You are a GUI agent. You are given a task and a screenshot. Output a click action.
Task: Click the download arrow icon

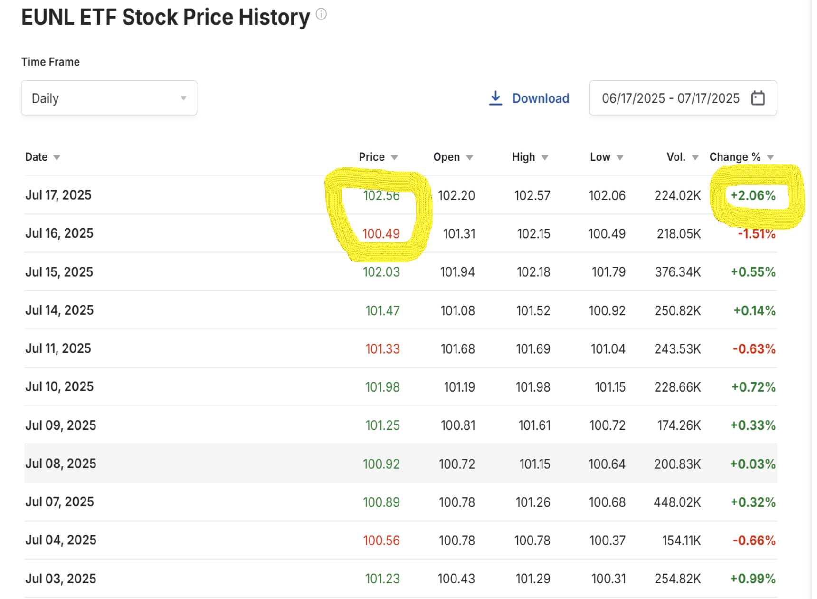(495, 98)
